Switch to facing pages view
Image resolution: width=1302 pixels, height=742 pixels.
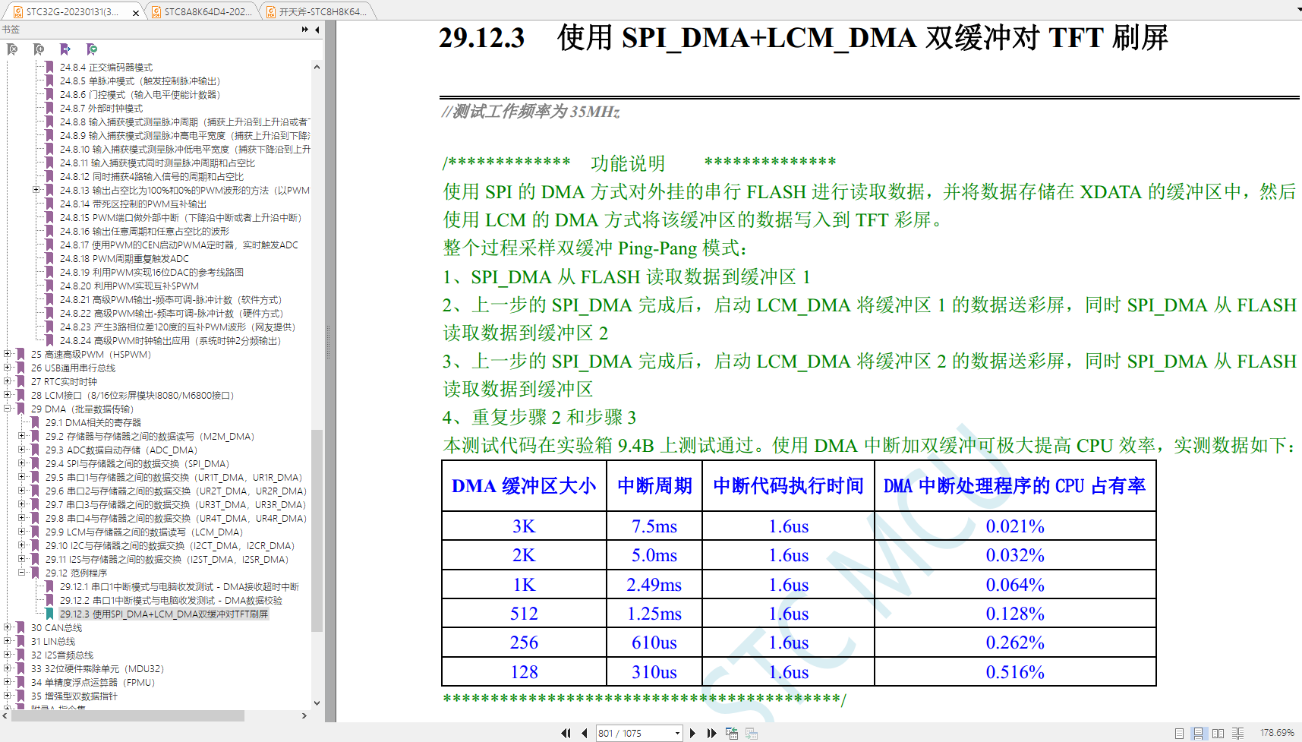click(1218, 733)
